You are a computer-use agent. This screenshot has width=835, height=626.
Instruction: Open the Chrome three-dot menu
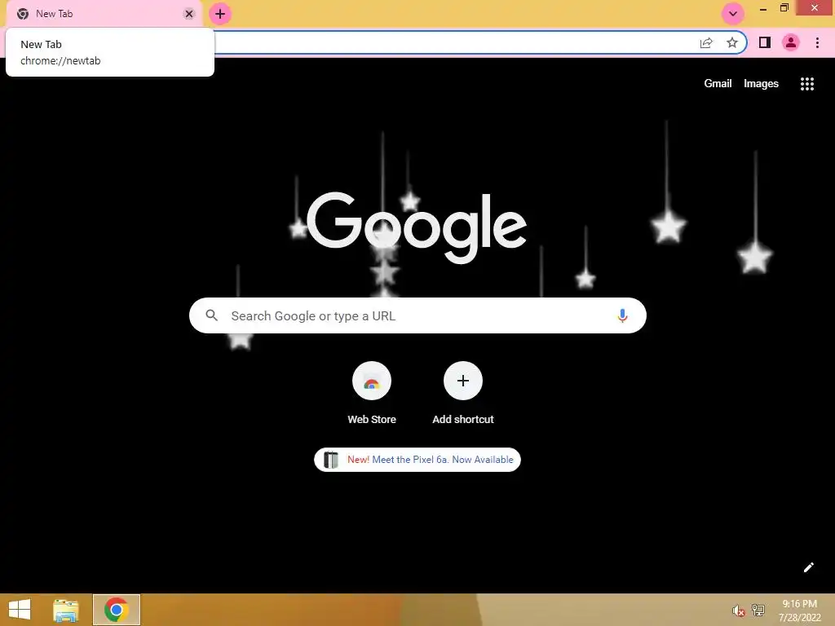(817, 42)
